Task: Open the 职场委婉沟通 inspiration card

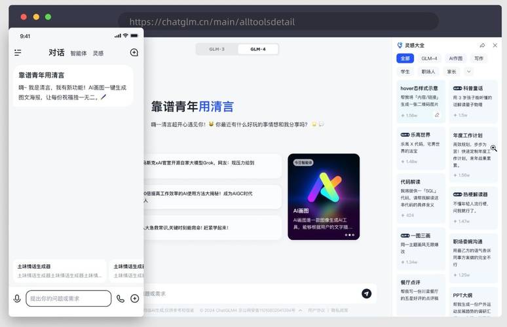Action: [x=473, y=258]
